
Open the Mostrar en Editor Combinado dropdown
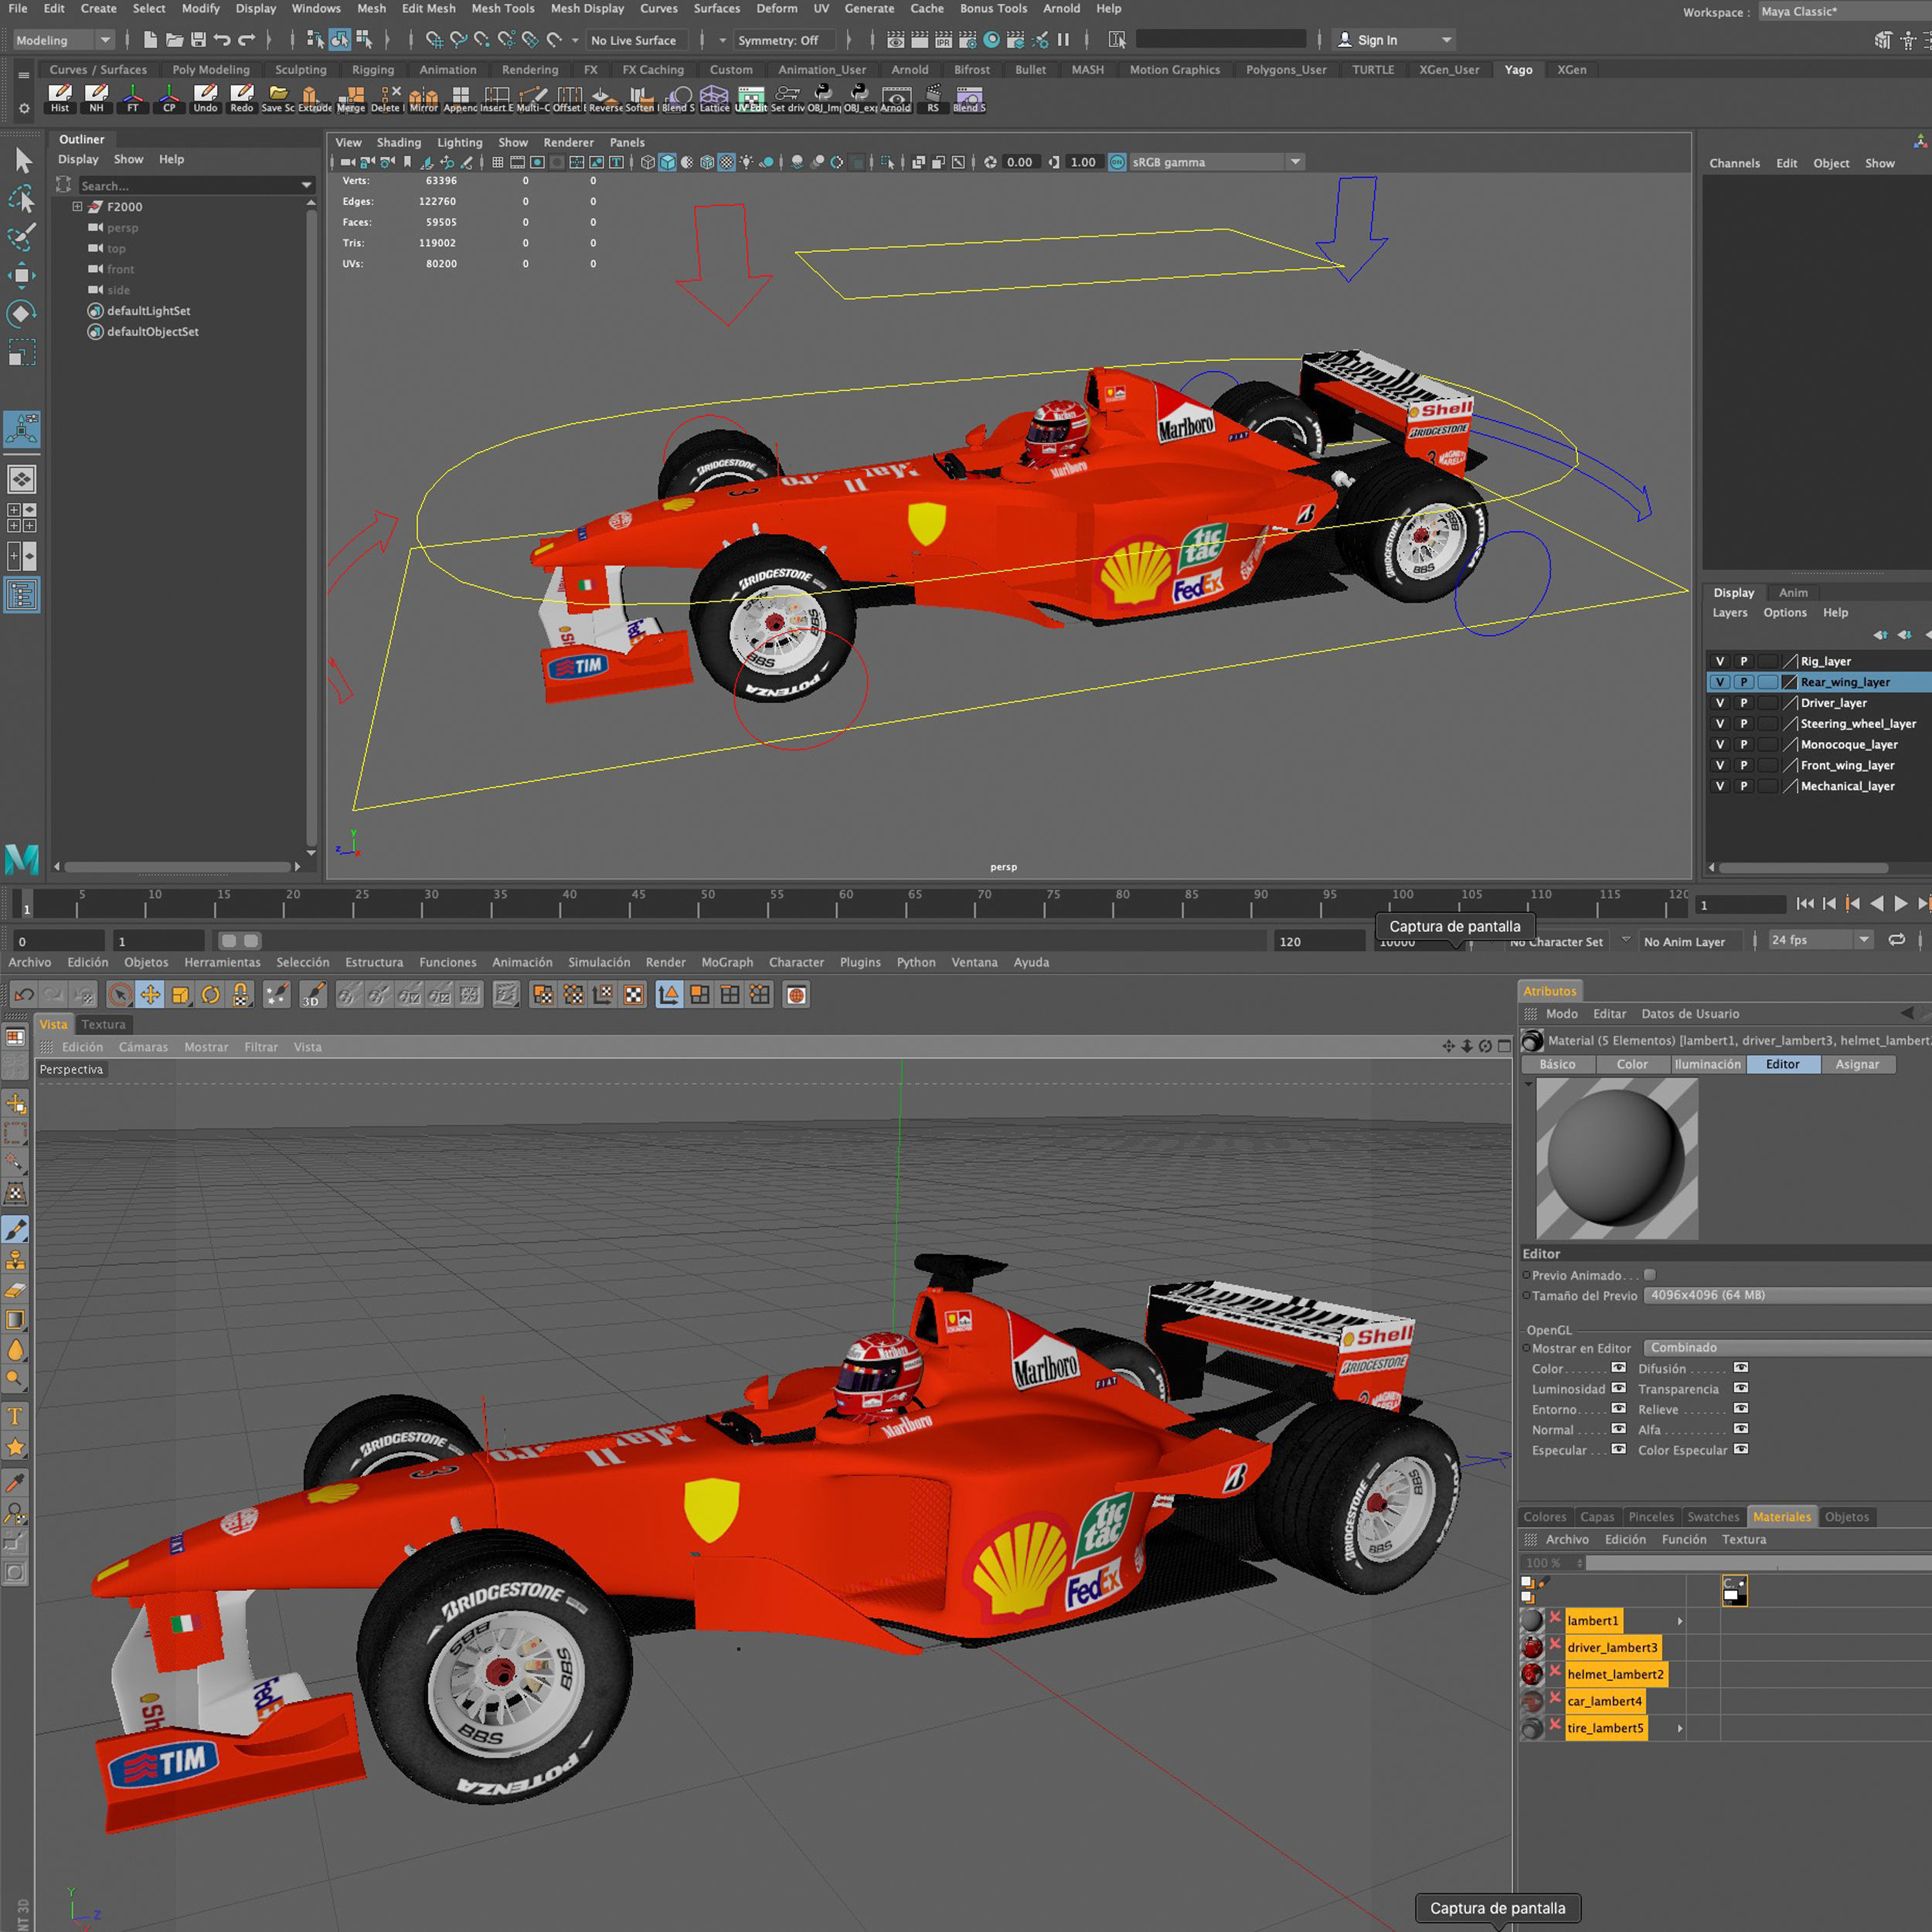[x=1788, y=1348]
